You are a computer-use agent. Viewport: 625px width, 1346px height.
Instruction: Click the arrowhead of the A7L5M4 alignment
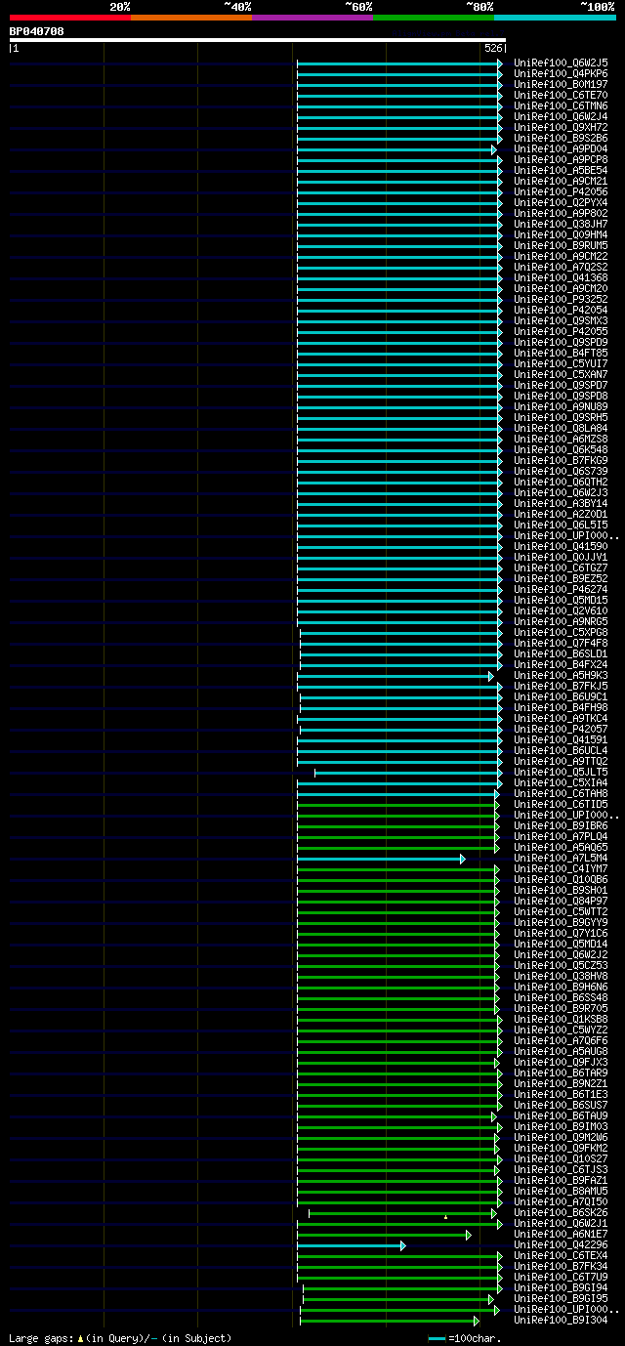[463, 859]
